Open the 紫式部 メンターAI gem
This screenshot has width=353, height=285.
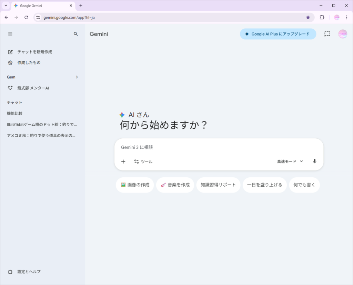[33, 88]
